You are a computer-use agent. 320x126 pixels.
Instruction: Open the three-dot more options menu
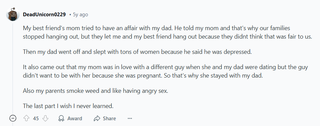click(x=130, y=119)
